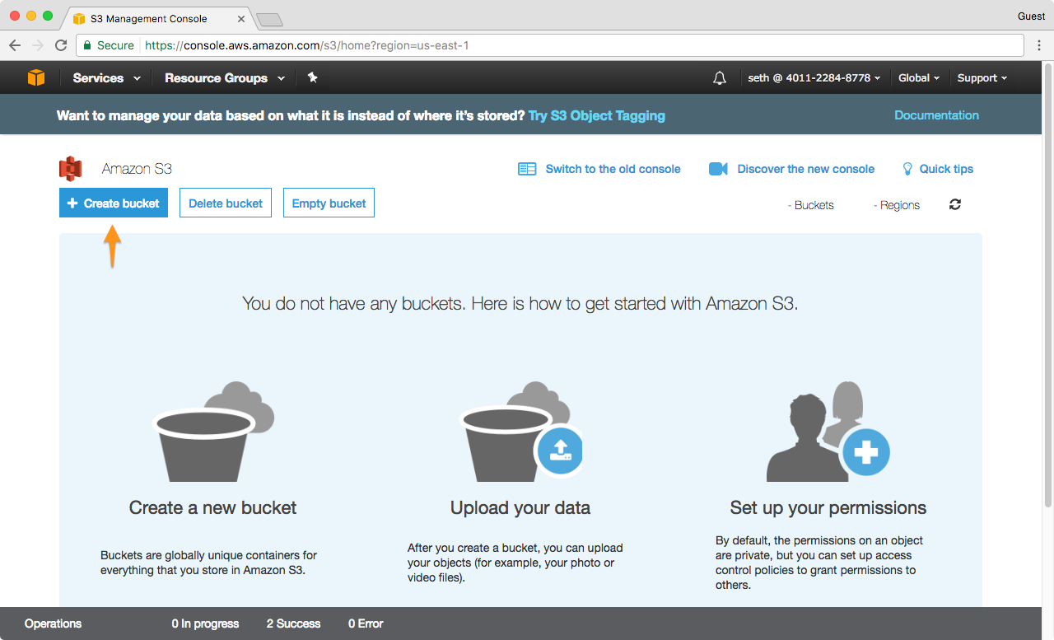Screen dimensions: 1054x640
Task: Expand the Services dropdown menu
Action: click(106, 77)
